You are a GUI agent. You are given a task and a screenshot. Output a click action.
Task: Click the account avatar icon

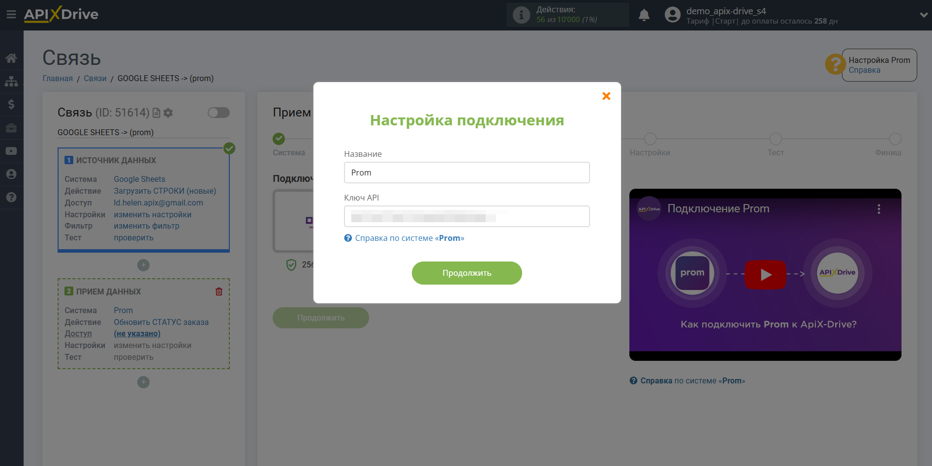point(672,15)
